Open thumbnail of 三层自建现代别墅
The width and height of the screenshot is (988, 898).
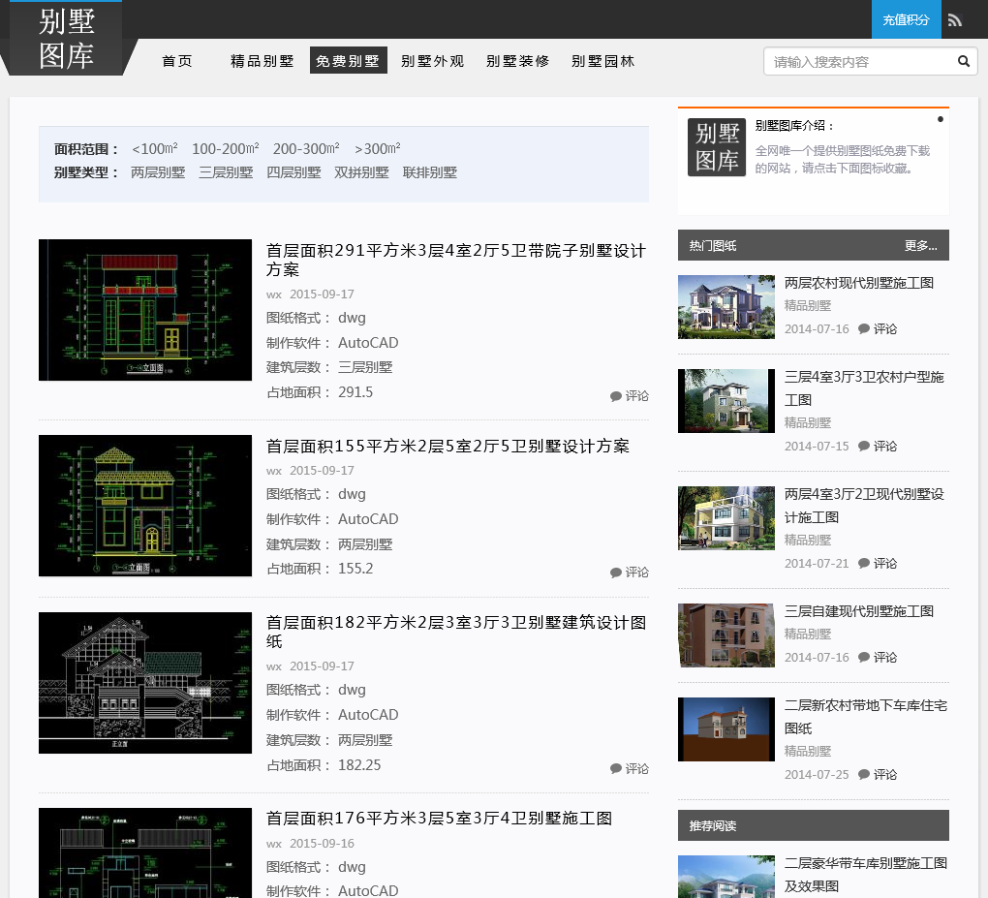point(726,635)
